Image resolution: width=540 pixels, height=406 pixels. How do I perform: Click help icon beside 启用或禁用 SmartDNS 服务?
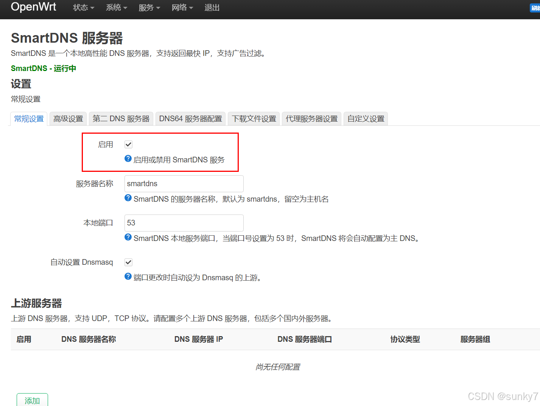128,159
